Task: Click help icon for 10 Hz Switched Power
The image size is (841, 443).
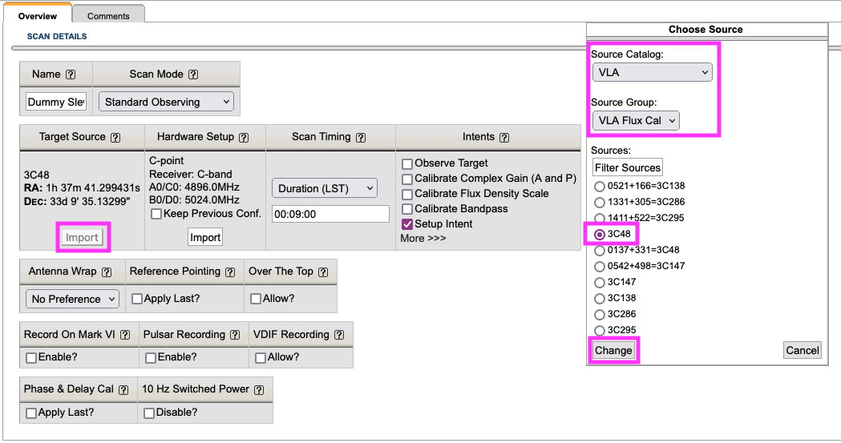Action: (259, 389)
